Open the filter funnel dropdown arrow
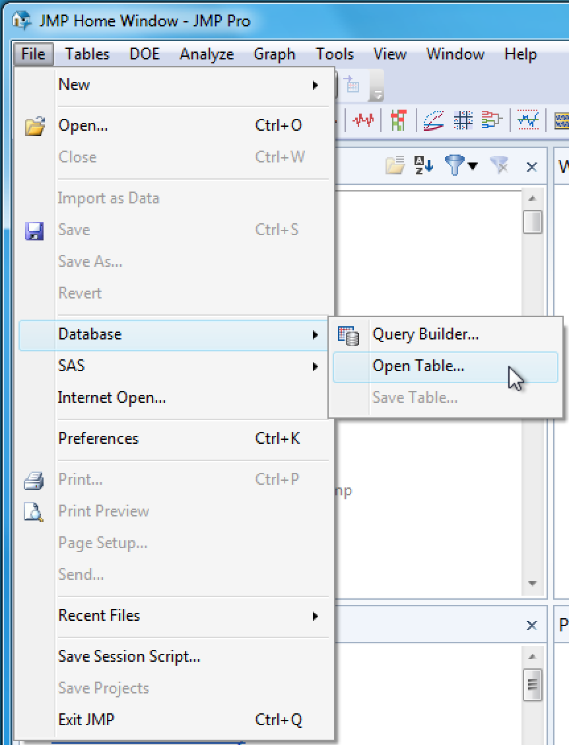The height and width of the screenshot is (745, 569). click(473, 166)
